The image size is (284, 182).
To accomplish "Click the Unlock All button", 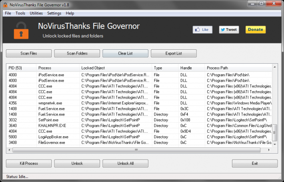I will [125, 163].
